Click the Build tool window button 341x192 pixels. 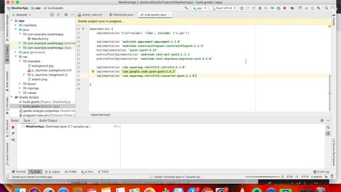tap(35, 172)
